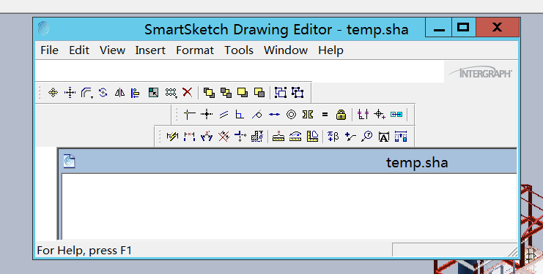The image size is (543, 274).
Task: Select the Rotate tool icon
Action: pyautogui.click(x=103, y=93)
